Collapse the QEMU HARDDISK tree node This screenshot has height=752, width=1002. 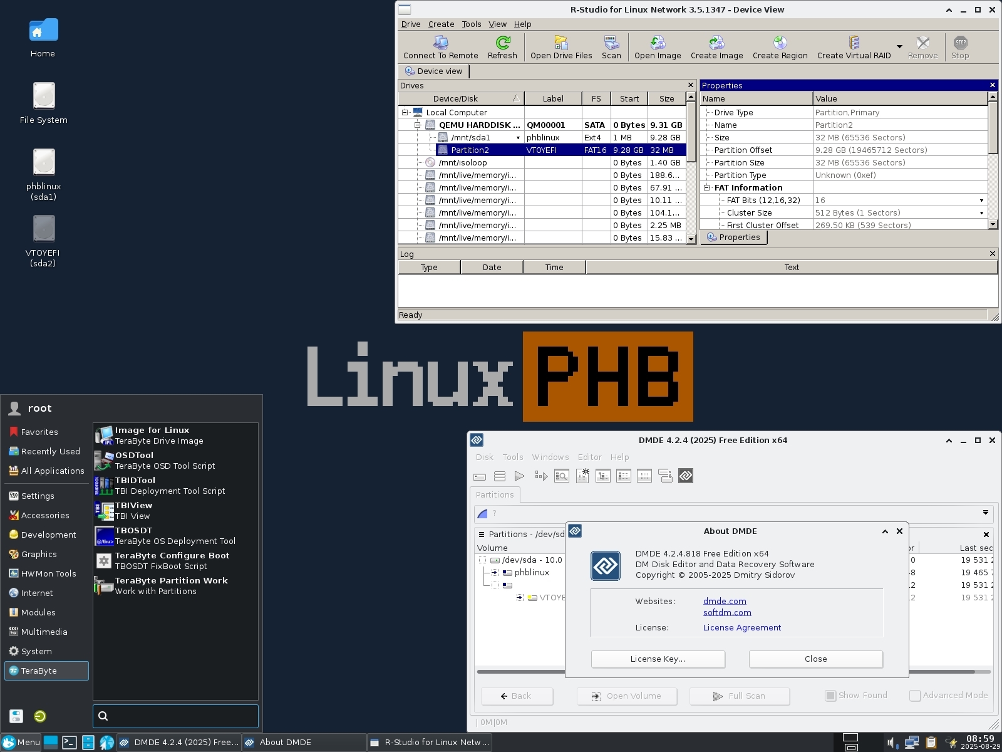[x=417, y=125]
